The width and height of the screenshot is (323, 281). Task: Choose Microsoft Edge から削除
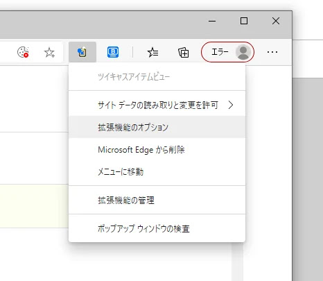pyautogui.click(x=157, y=149)
